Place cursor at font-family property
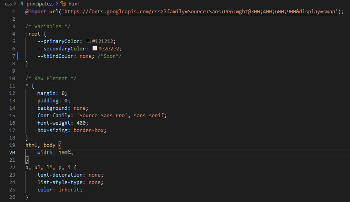The width and height of the screenshot is (350, 202). (54, 116)
